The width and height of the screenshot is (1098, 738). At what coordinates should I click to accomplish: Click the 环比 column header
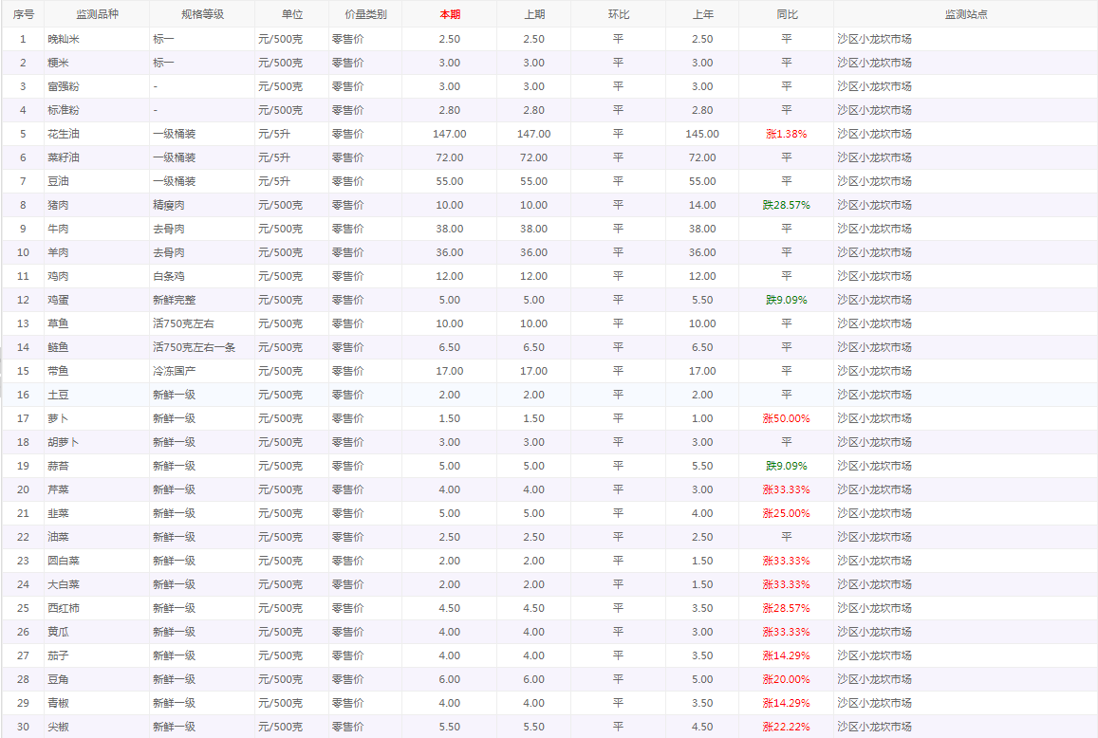[x=618, y=14]
